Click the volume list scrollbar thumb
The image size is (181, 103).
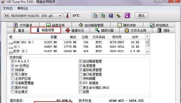pyautogui.click(x=147, y=43)
